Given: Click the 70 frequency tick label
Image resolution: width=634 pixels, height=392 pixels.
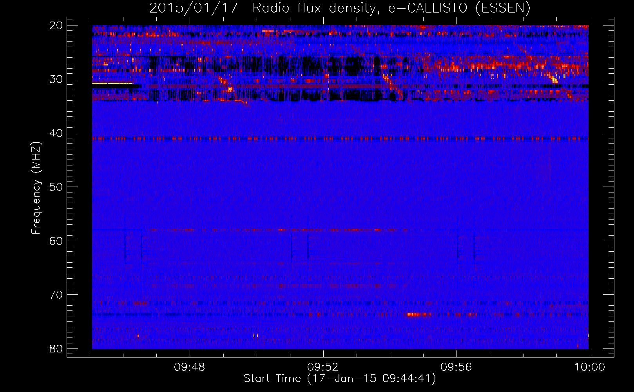Looking at the screenshot, I should click(x=56, y=295).
